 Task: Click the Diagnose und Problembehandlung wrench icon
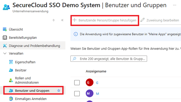5,46
